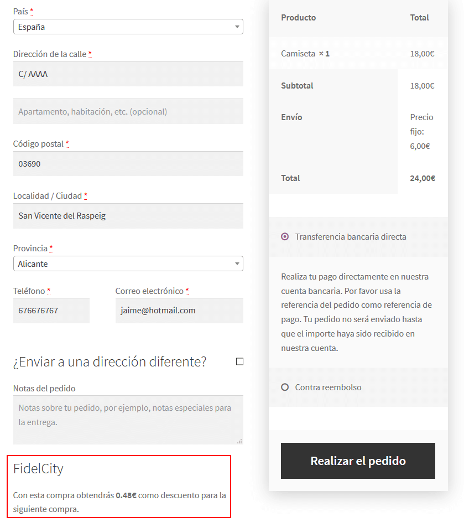Image resolution: width=464 pixels, height=522 pixels.
Task: Check the ship to different address box
Action: coord(239,361)
